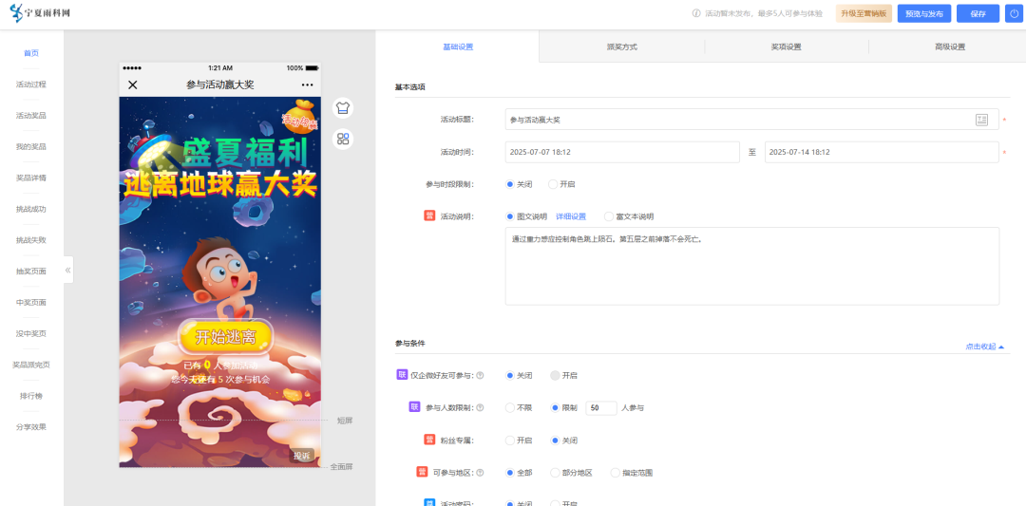Screen dimensions: 1026x506
Task: Open 抽奖页面 in the left sidebar
Action: (31, 272)
